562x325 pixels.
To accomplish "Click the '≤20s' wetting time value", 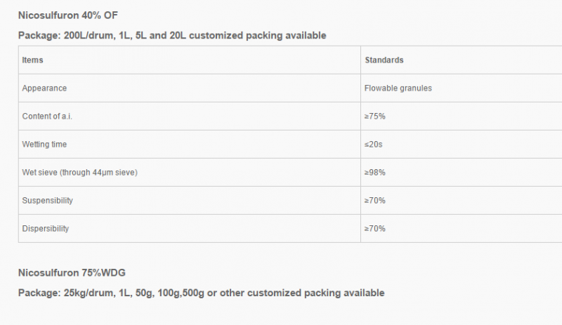I will 374,145.
